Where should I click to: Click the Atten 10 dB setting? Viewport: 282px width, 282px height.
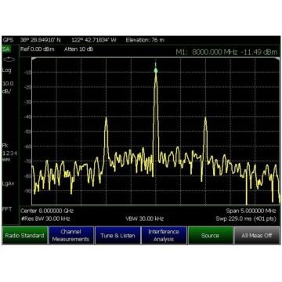[x=78, y=49]
